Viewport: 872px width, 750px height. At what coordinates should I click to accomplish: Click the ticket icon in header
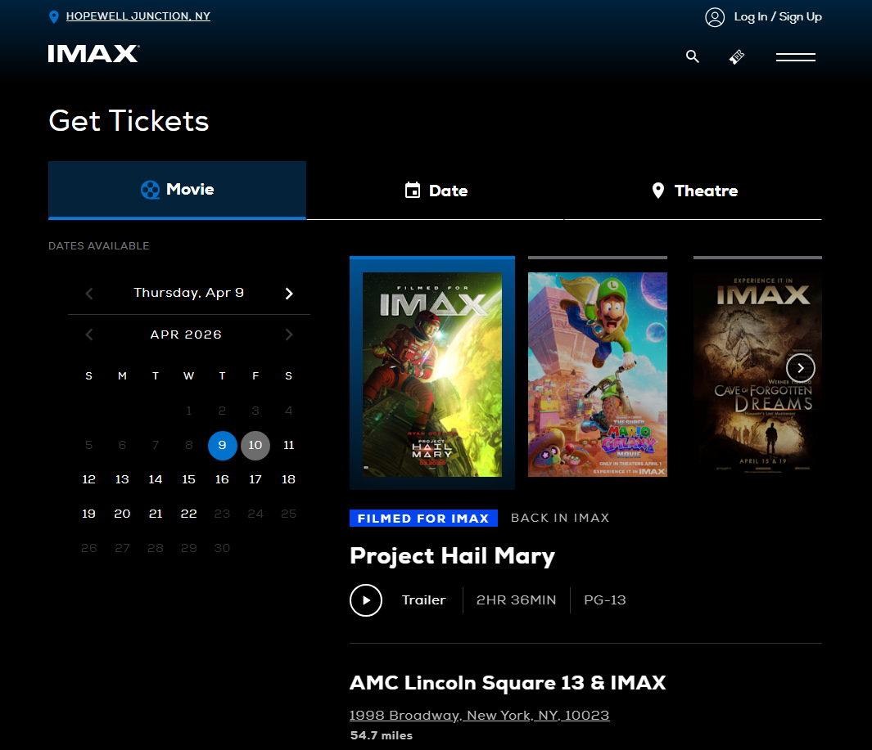click(x=737, y=56)
